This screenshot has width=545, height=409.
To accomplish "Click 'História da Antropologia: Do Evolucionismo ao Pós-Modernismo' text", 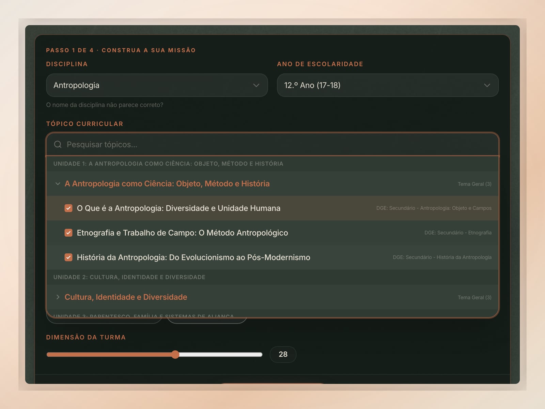I will 193,257.
